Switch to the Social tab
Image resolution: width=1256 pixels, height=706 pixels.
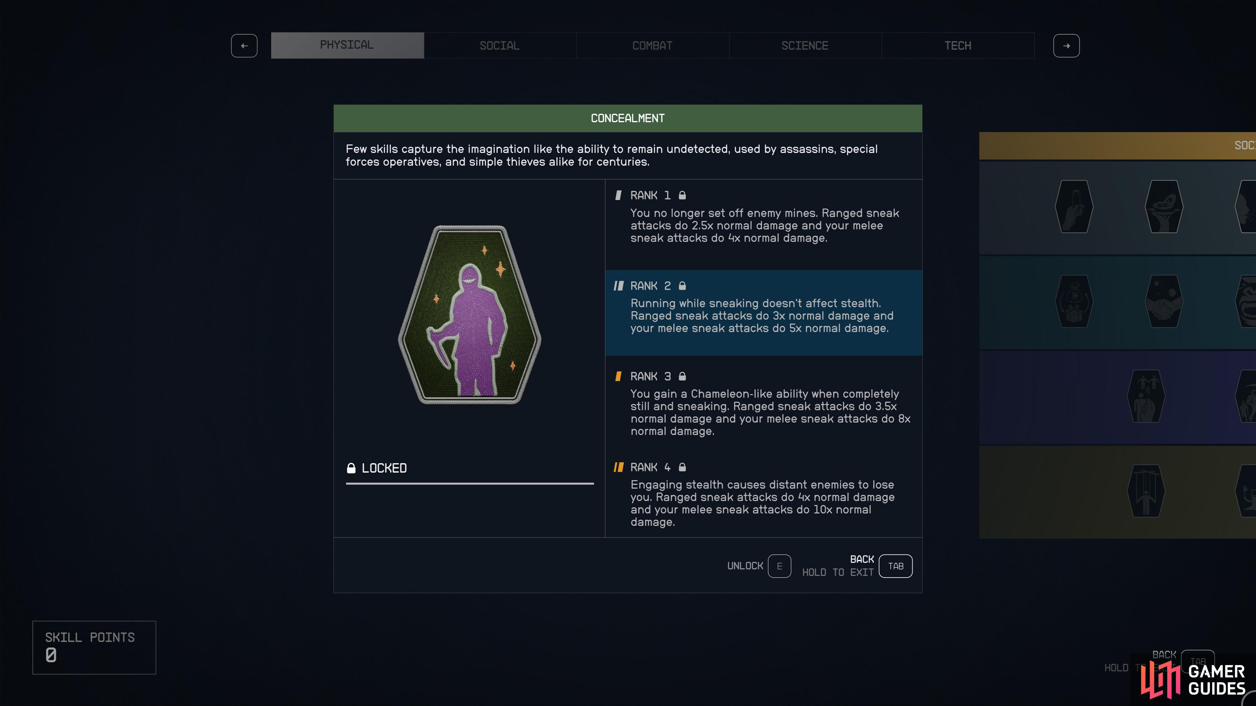500,45
